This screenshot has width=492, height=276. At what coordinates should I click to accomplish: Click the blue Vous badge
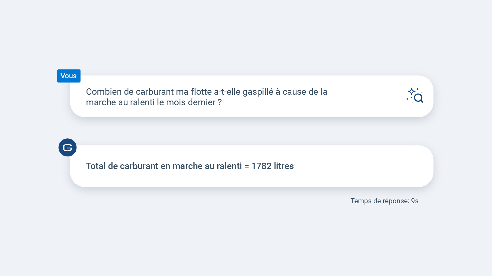click(69, 76)
